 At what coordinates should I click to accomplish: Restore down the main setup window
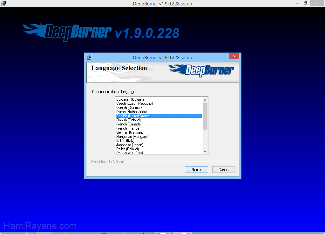[306, 3]
